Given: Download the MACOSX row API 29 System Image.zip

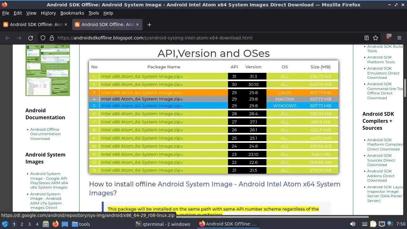Looking at the screenshot, I should (x=142, y=99).
